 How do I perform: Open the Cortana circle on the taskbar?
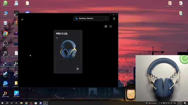pos(12,103)
